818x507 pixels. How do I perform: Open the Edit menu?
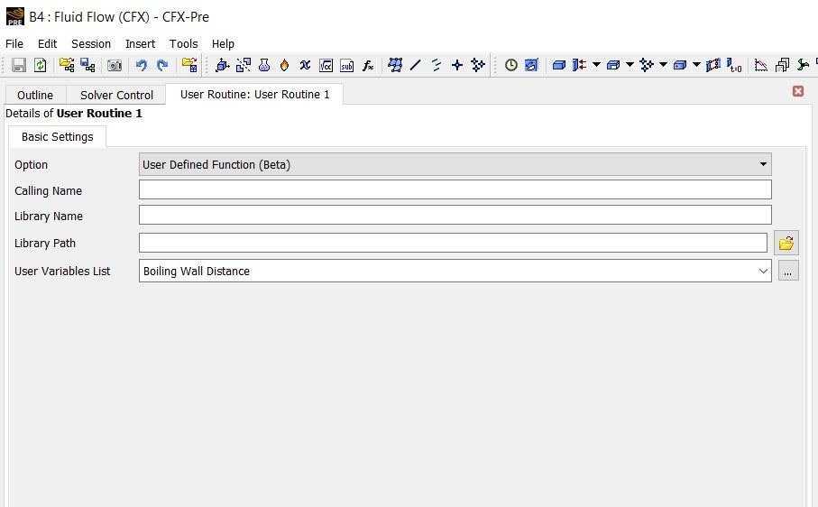pyautogui.click(x=47, y=44)
